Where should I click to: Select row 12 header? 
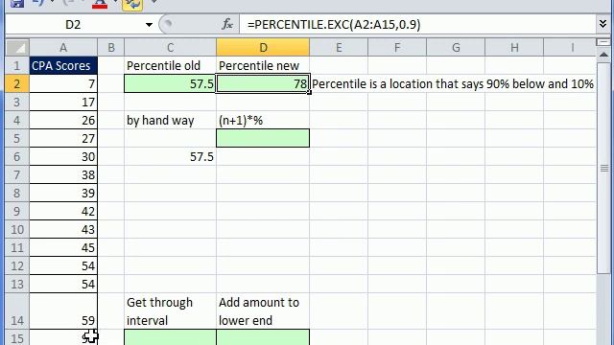17,266
